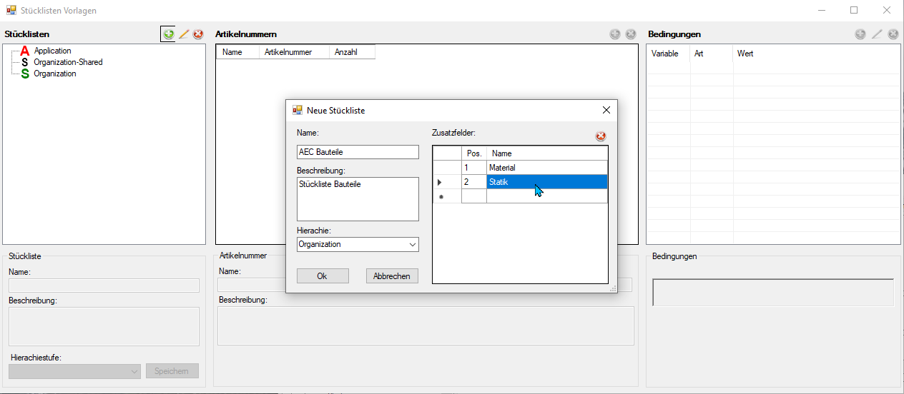
Task: Select the Statik cell in Zusatzfelder
Action: 547,182
